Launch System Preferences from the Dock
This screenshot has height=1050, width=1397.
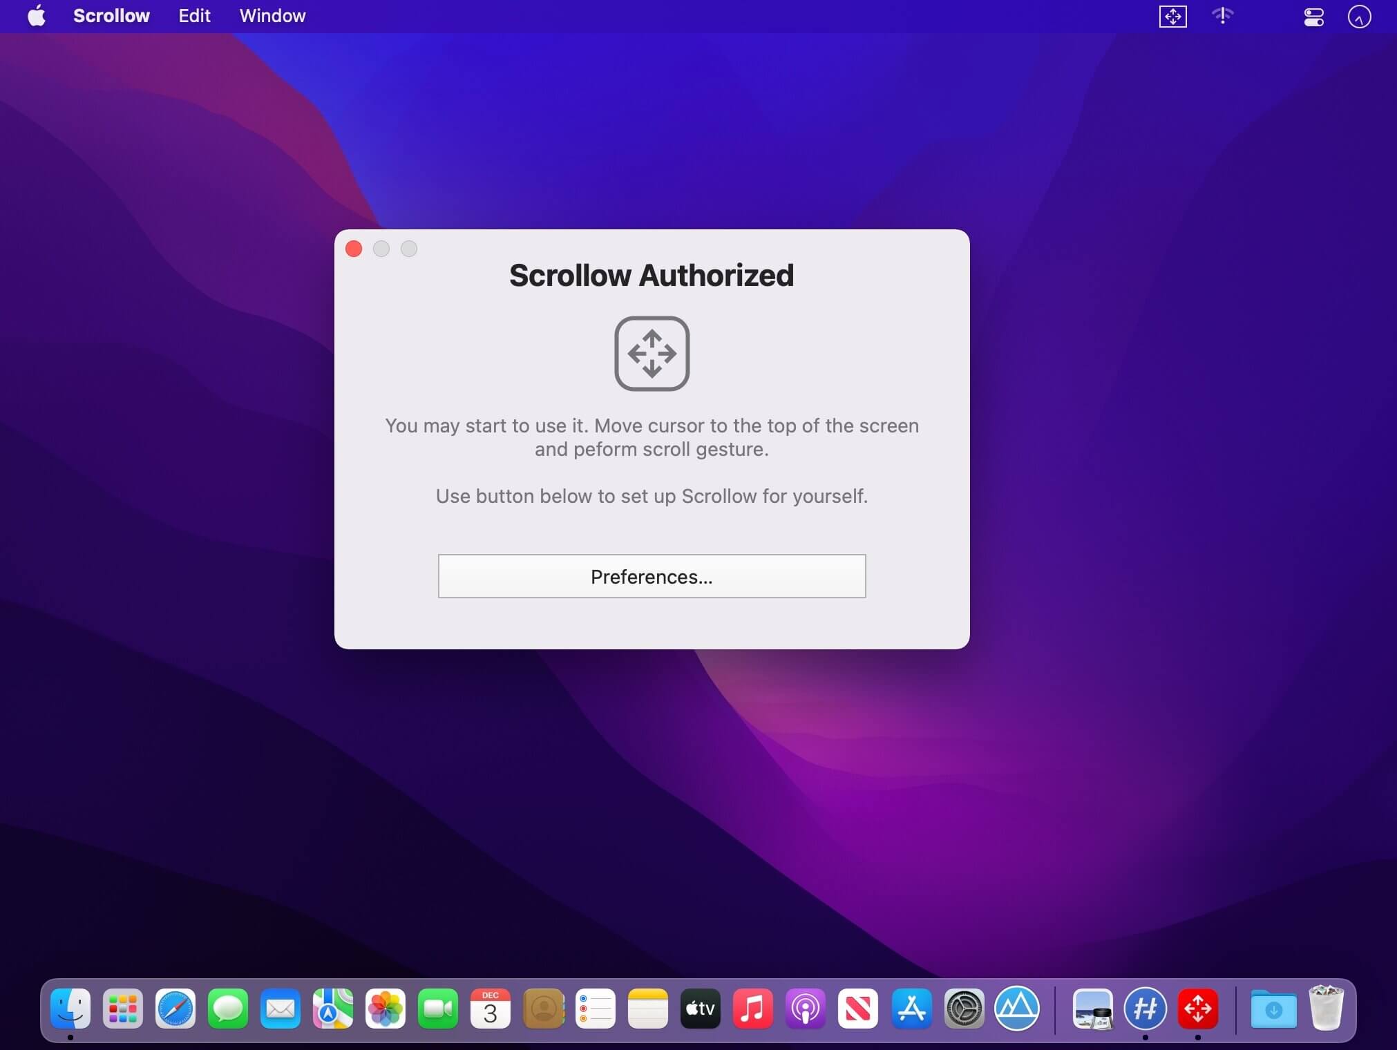(964, 1009)
